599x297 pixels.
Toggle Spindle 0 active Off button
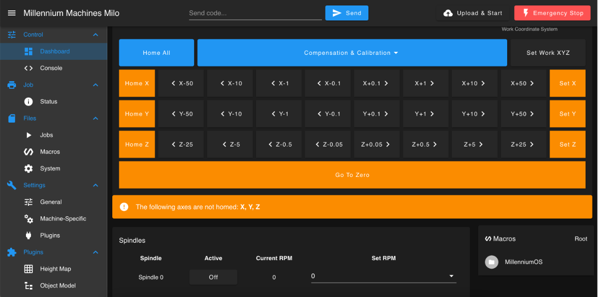tap(213, 277)
